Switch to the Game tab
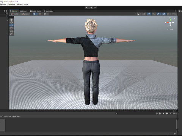The height and width of the screenshot is (136, 182). pyautogui.click(x=24, y=11)
